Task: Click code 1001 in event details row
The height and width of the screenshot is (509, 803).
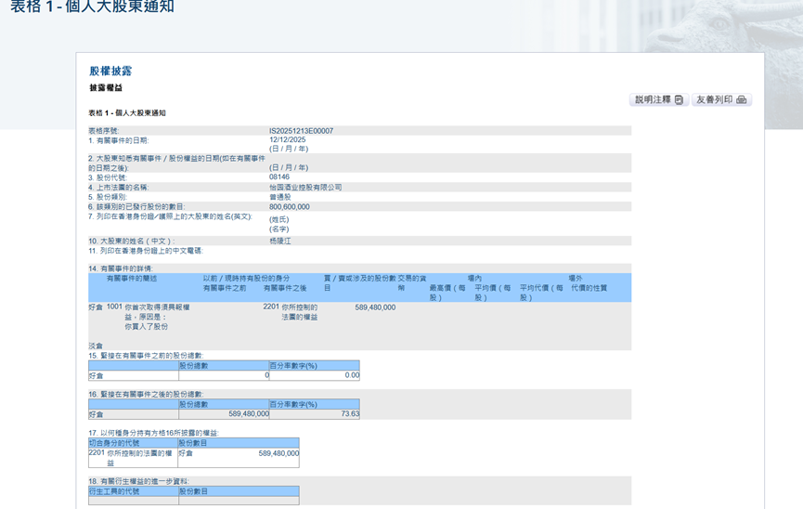Action: [x=114, y=307]
